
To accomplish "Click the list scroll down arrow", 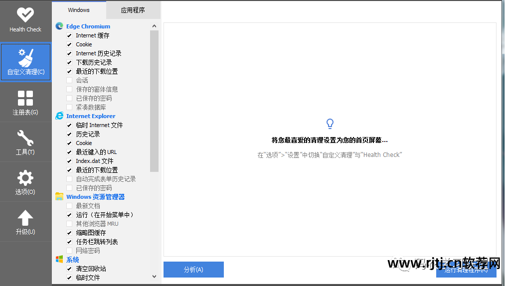I will click(x=154, y=277).
